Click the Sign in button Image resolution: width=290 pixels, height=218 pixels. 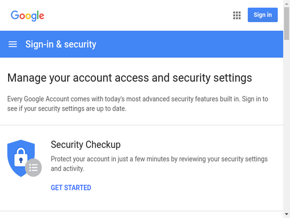pyautogui.click(x=263, y=15)
